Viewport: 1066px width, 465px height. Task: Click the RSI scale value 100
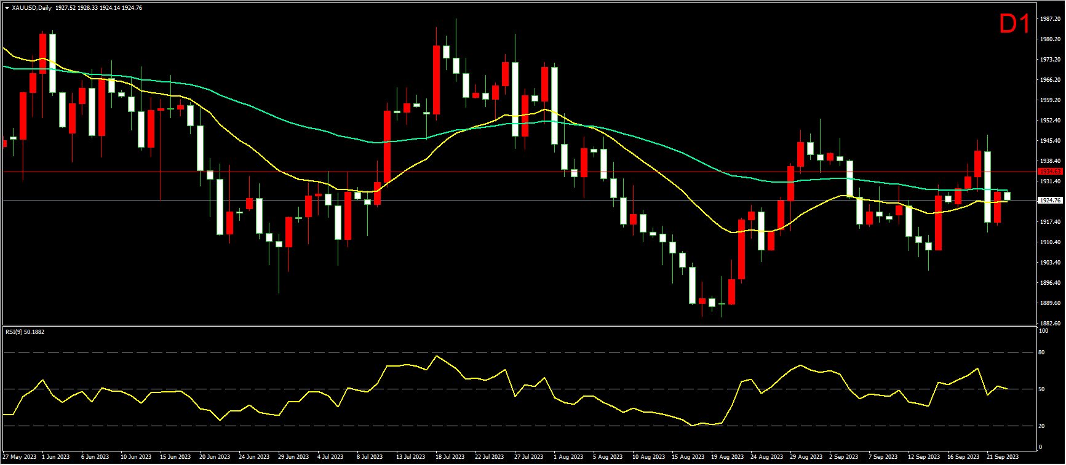[1043, 331]
